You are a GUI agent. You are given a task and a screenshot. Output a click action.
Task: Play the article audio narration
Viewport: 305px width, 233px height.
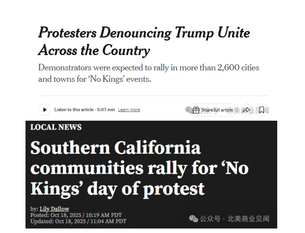(x=45, y=110)
